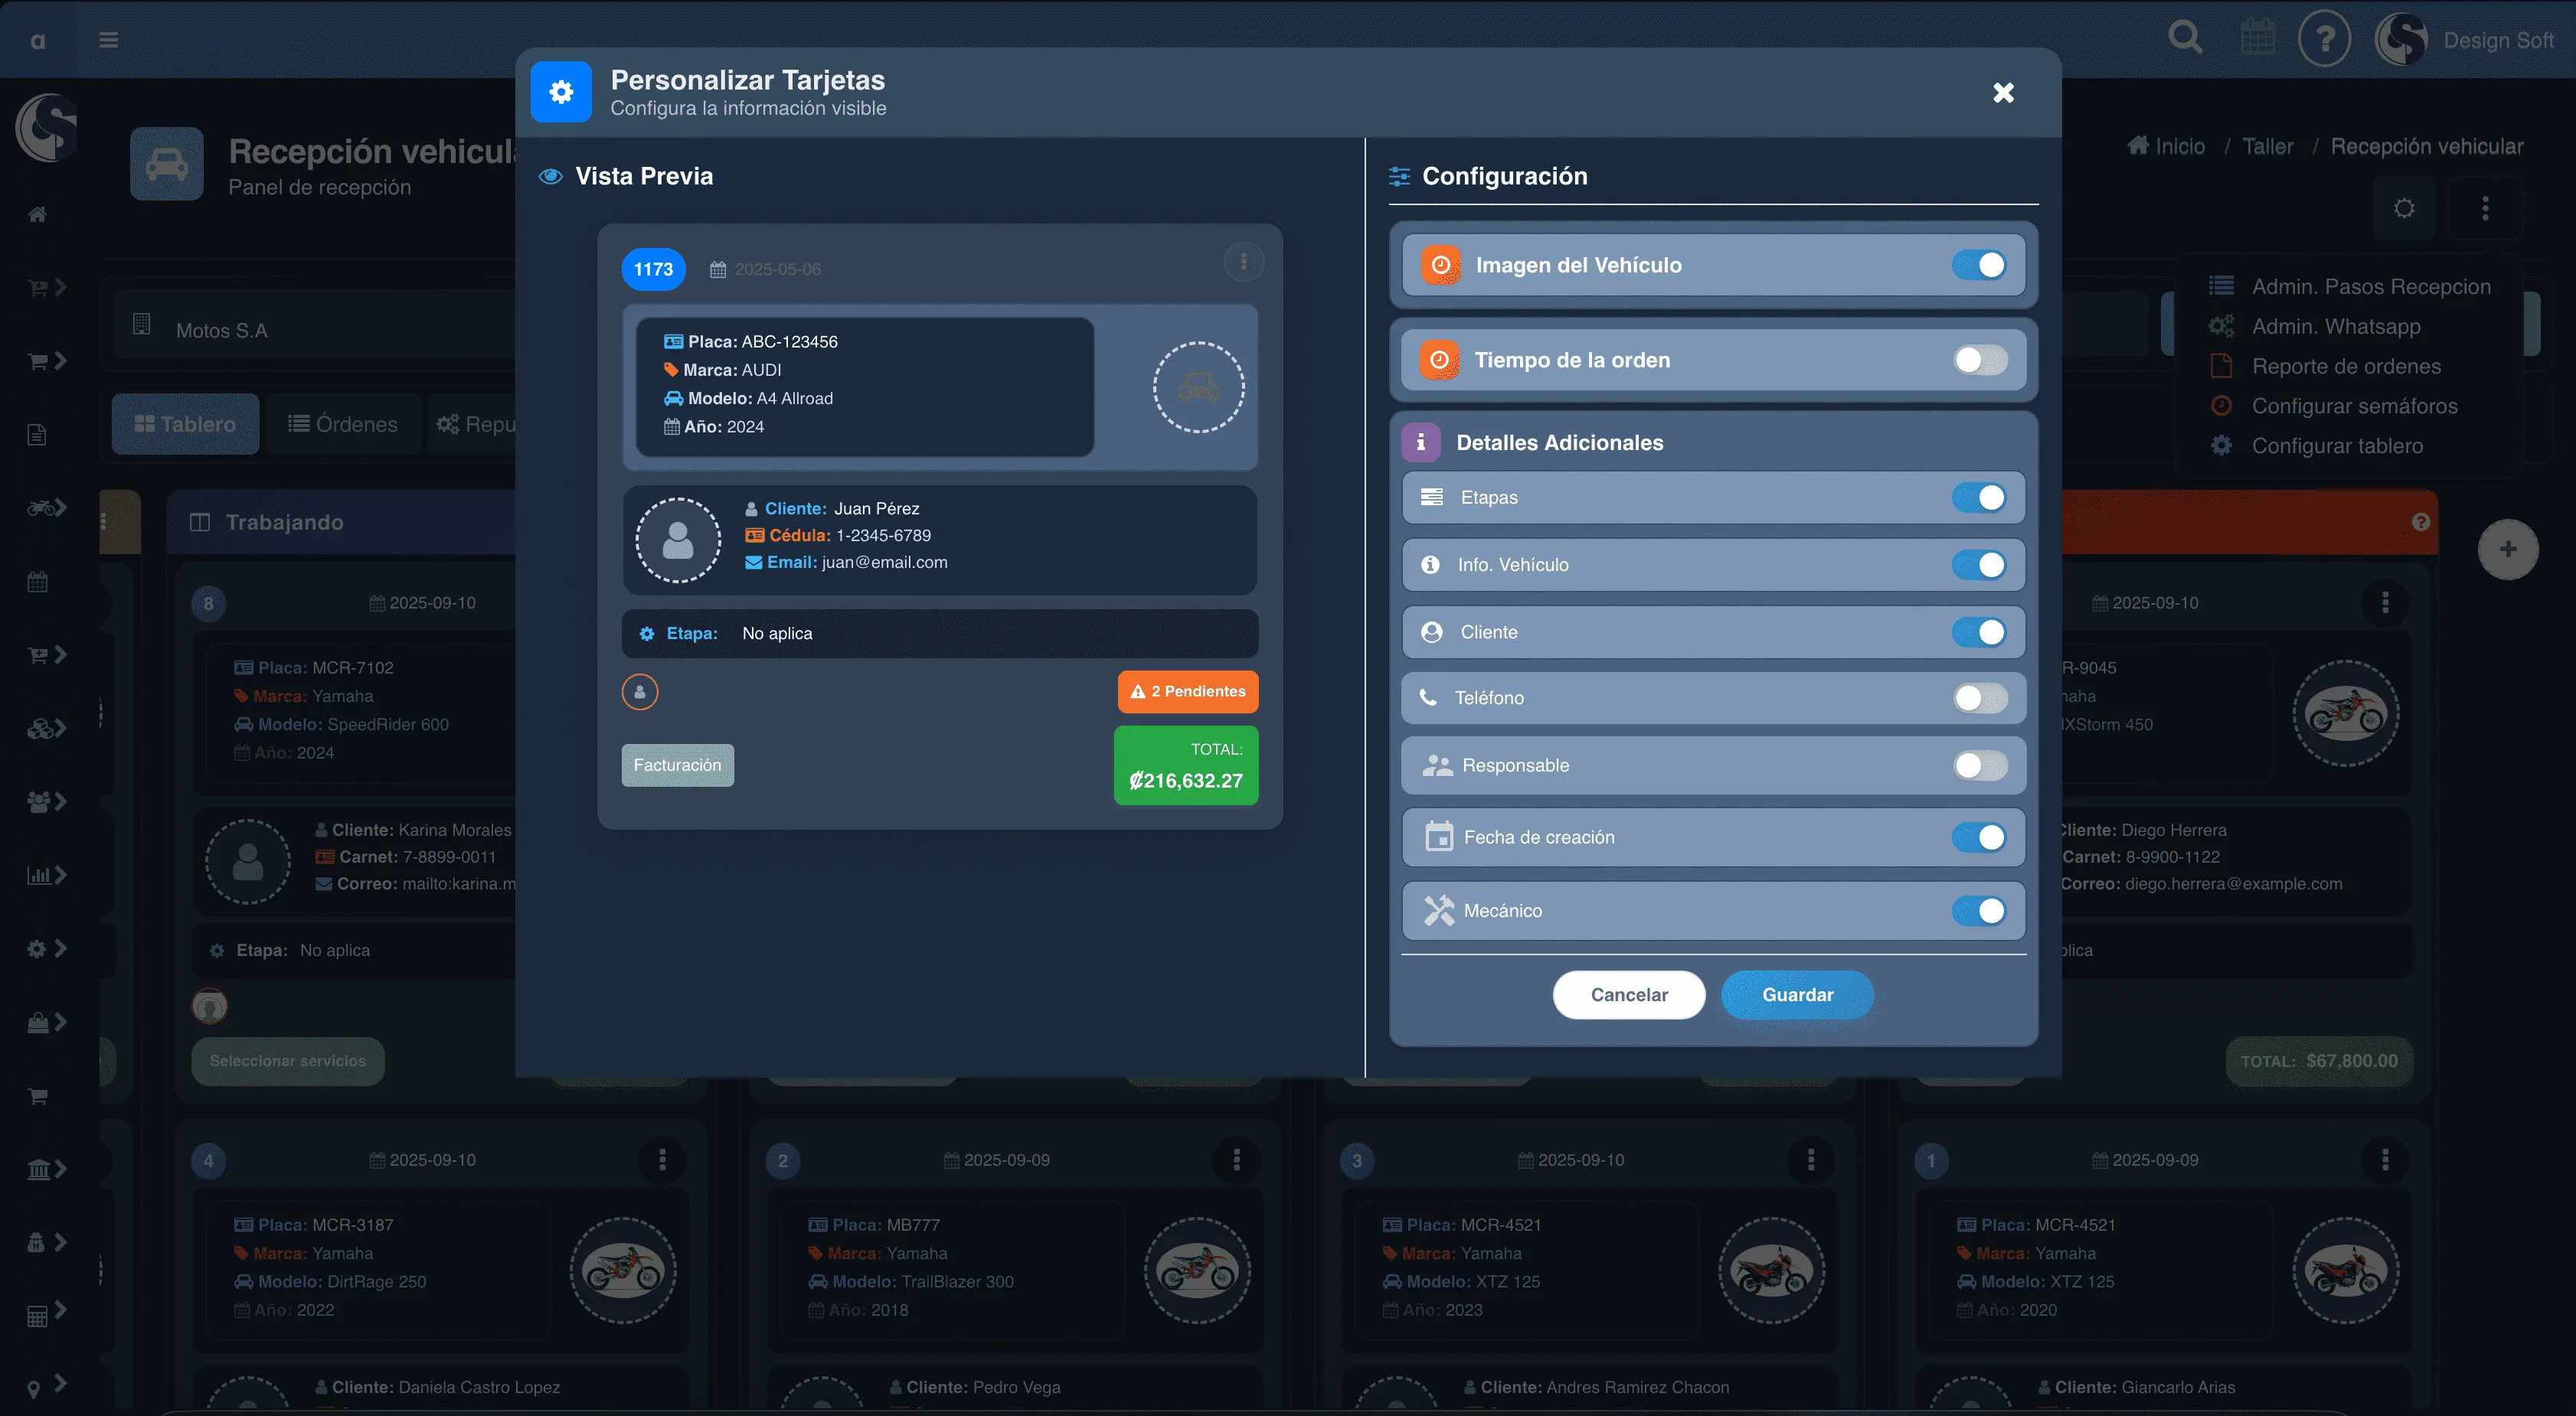Click the Facturación label on preview card
This screenshot has height=1416, width=2576.
pyautogui.click(x=677, y=765)
